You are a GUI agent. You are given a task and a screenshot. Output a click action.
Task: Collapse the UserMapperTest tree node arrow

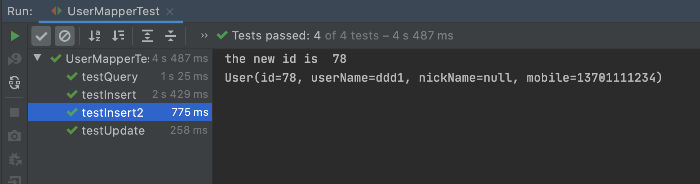(37, 58)
